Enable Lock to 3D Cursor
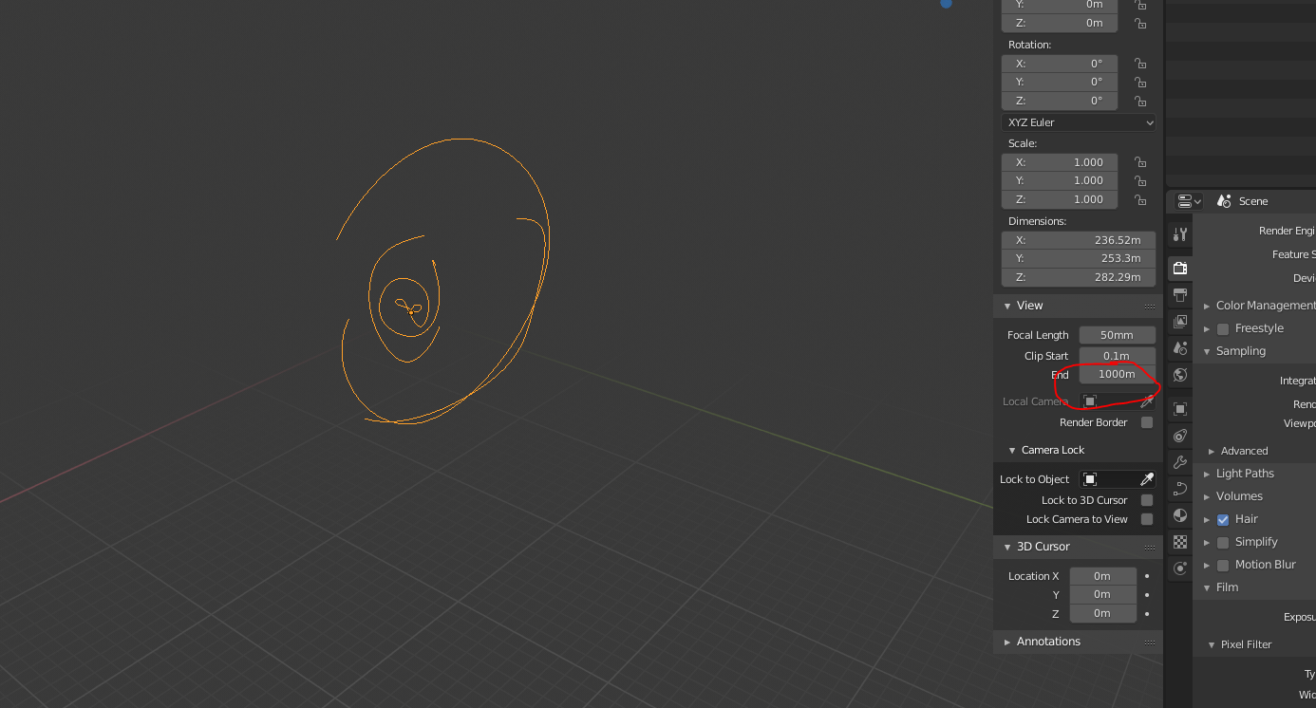 [x=1147, y=500]
